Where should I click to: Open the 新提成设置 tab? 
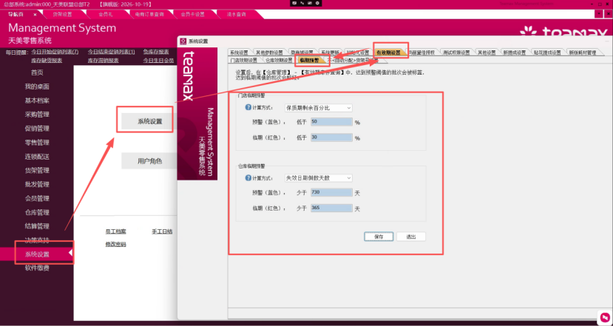coord(515,52)
